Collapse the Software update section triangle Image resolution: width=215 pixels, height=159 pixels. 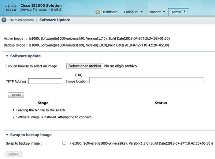tap(7, 56)
